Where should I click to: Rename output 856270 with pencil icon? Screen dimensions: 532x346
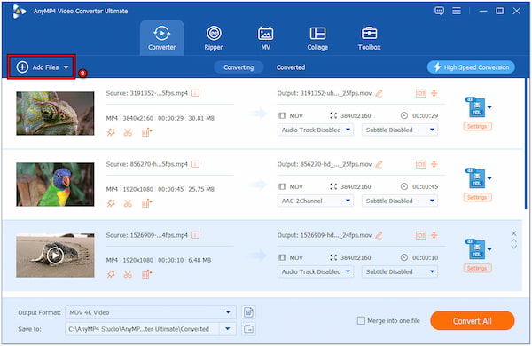(379, 164)
